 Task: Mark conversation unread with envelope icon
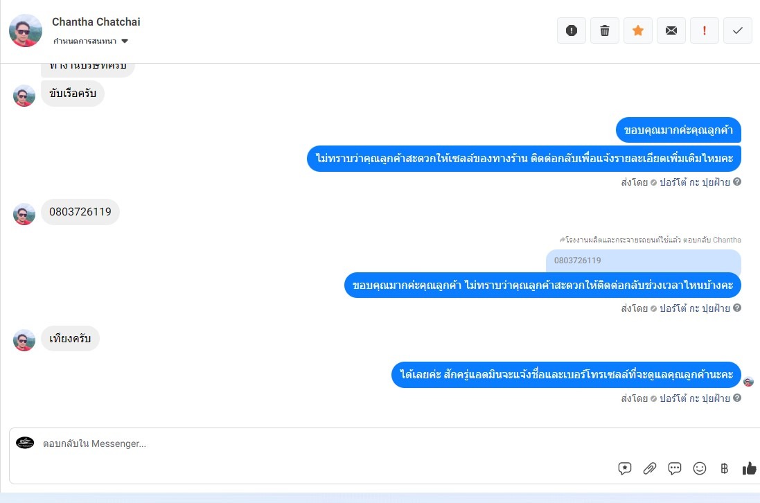click(x=671, y=30)
